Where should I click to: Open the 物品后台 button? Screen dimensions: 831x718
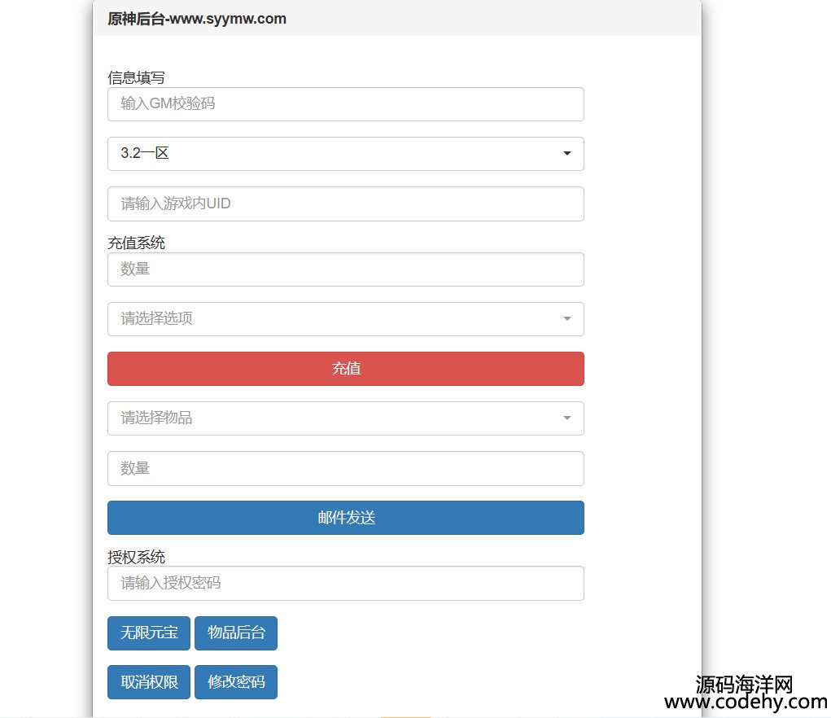pos(236,633)
